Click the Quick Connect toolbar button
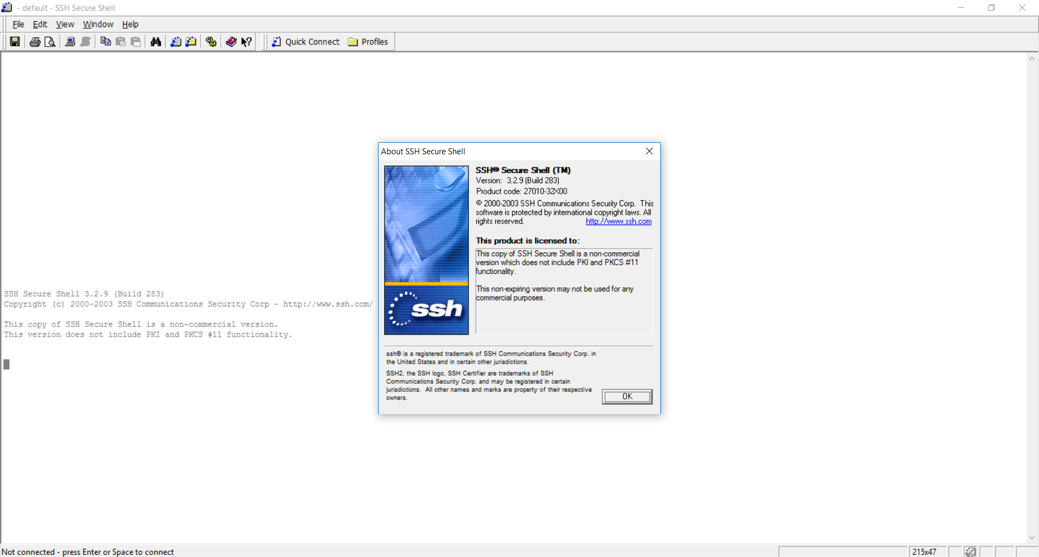Viewport: 1039px width, 557px height. coord(306,42)
